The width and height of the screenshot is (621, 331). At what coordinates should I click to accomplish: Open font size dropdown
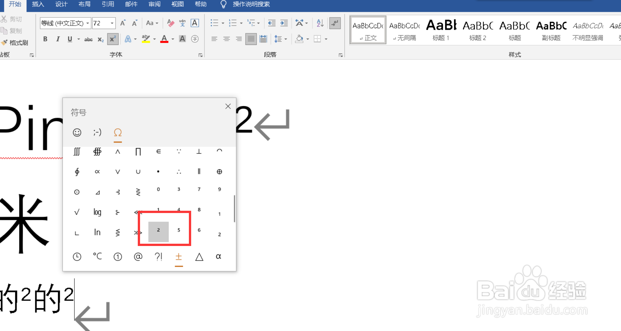click(112, 23)
